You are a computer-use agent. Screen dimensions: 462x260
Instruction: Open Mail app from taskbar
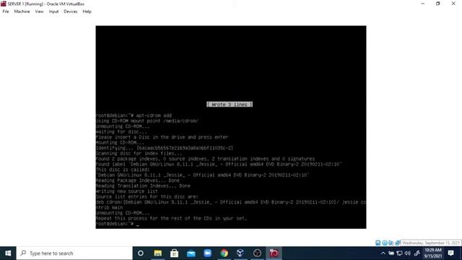[x=191, y=253]
